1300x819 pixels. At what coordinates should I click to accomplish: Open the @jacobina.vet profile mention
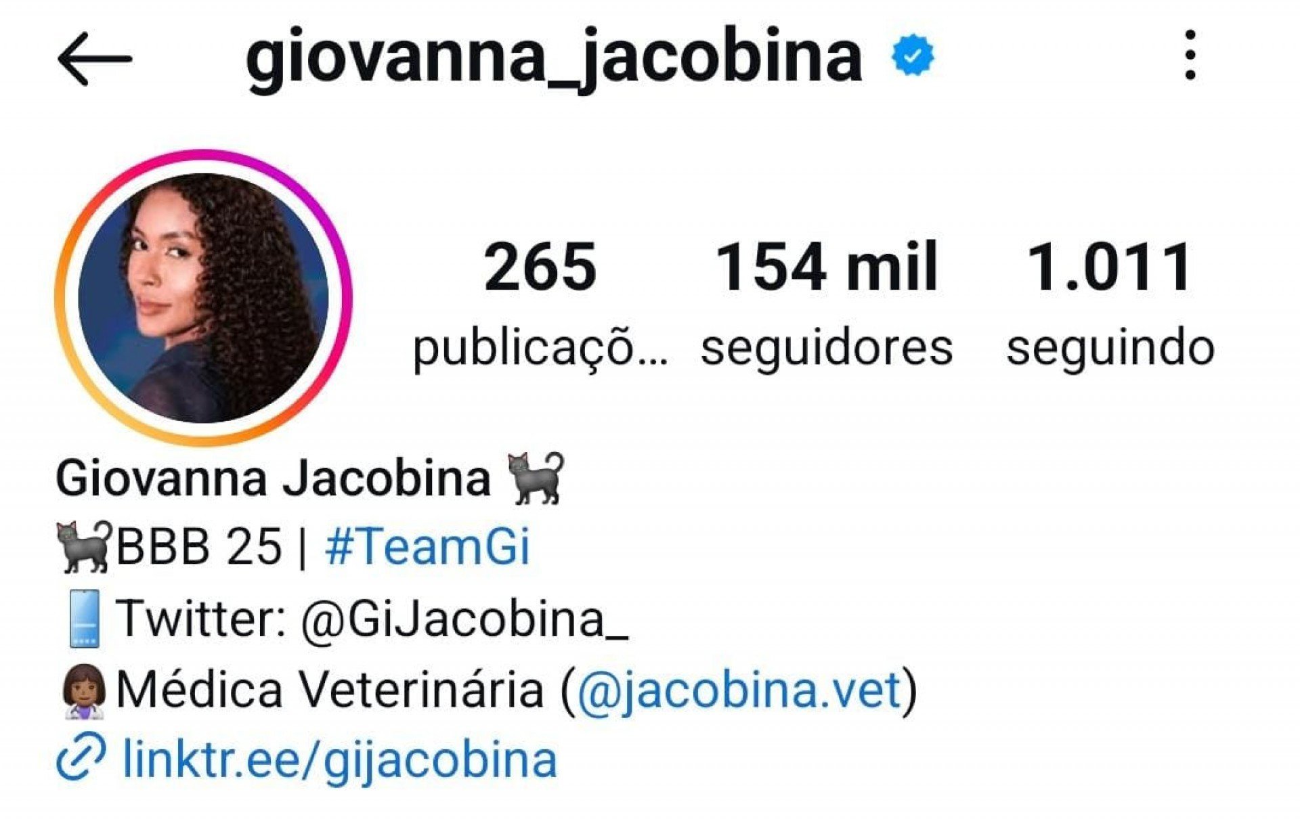click(739, 690)
